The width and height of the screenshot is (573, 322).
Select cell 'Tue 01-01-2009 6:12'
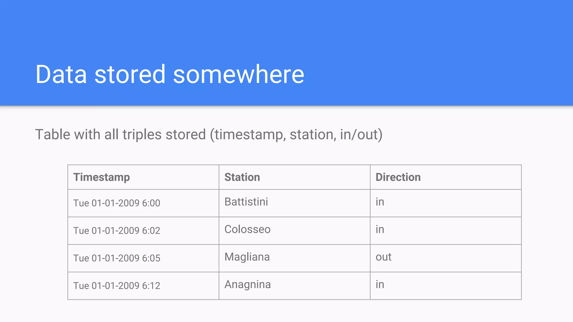point(143,286)
